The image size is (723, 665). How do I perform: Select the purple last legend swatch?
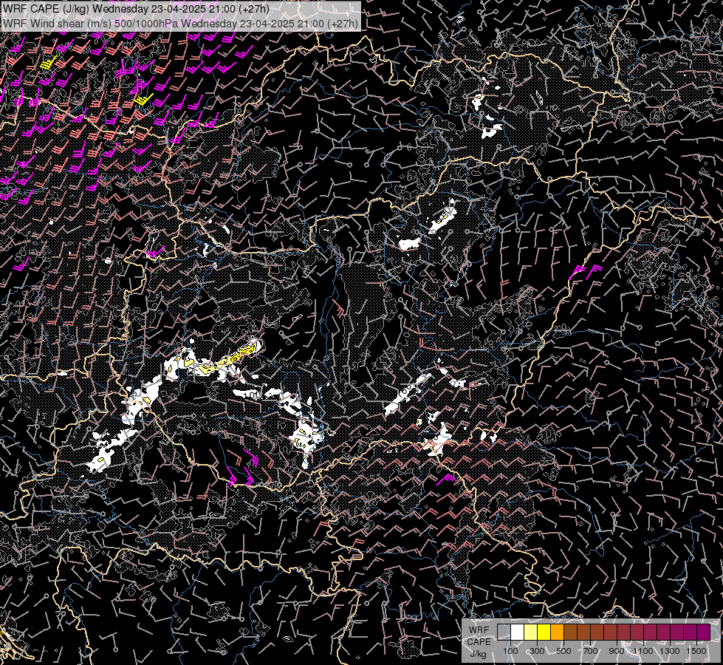click(703, 632)
